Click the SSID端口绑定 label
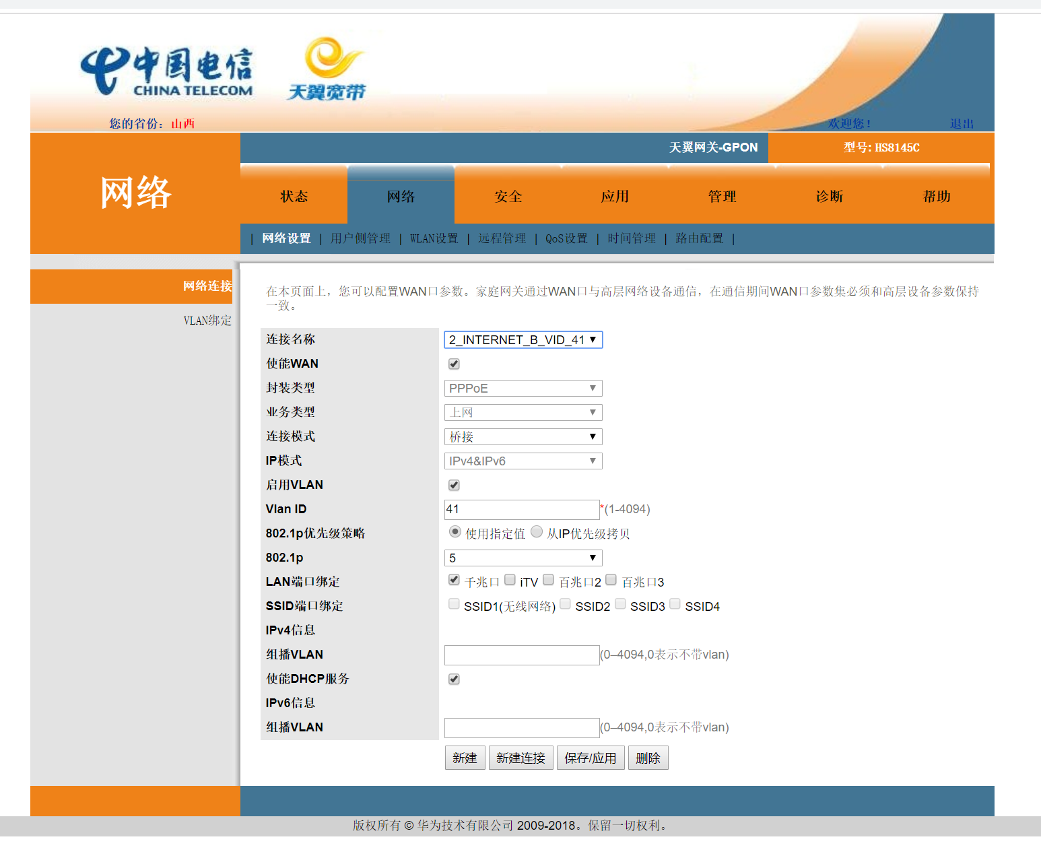This screenshot has height=858, width=1041. pyautogui.click(x=304, y=606)
